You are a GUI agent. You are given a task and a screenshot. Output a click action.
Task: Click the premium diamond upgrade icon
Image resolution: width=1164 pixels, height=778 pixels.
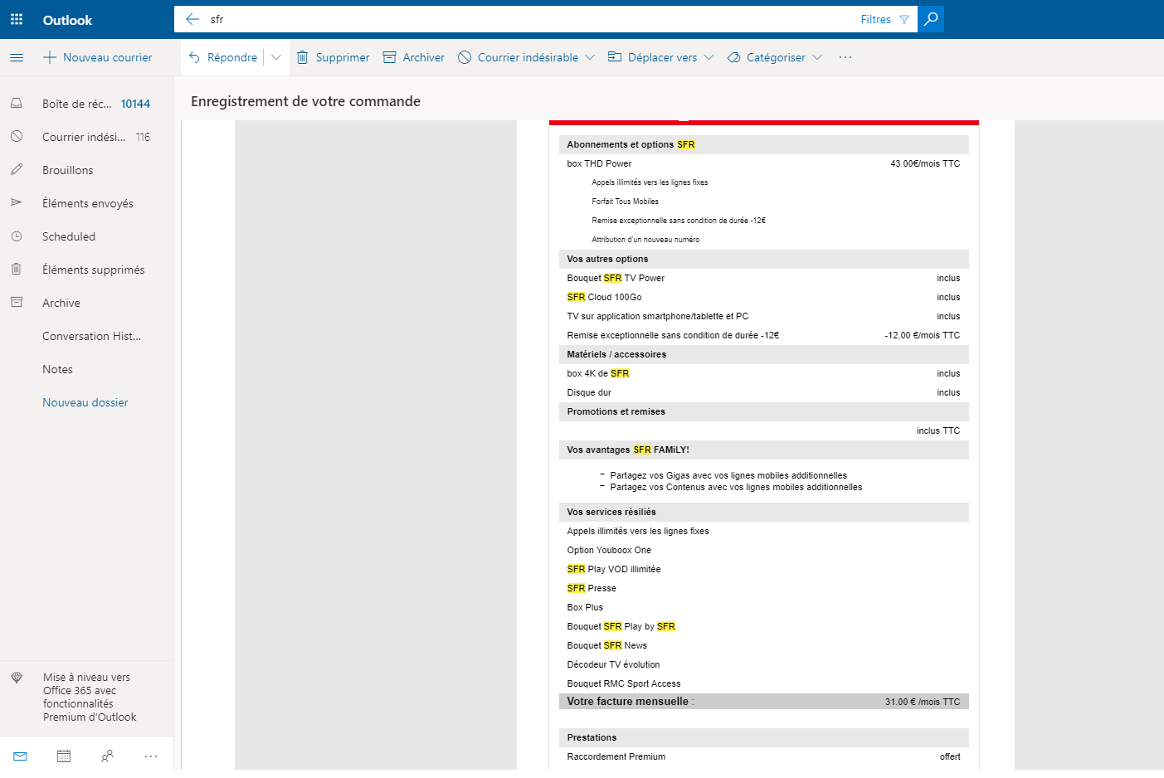(17, 678)
